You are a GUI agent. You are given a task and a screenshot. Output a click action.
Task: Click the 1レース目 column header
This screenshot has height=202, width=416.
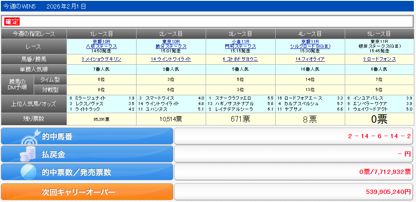pos(102,34)
